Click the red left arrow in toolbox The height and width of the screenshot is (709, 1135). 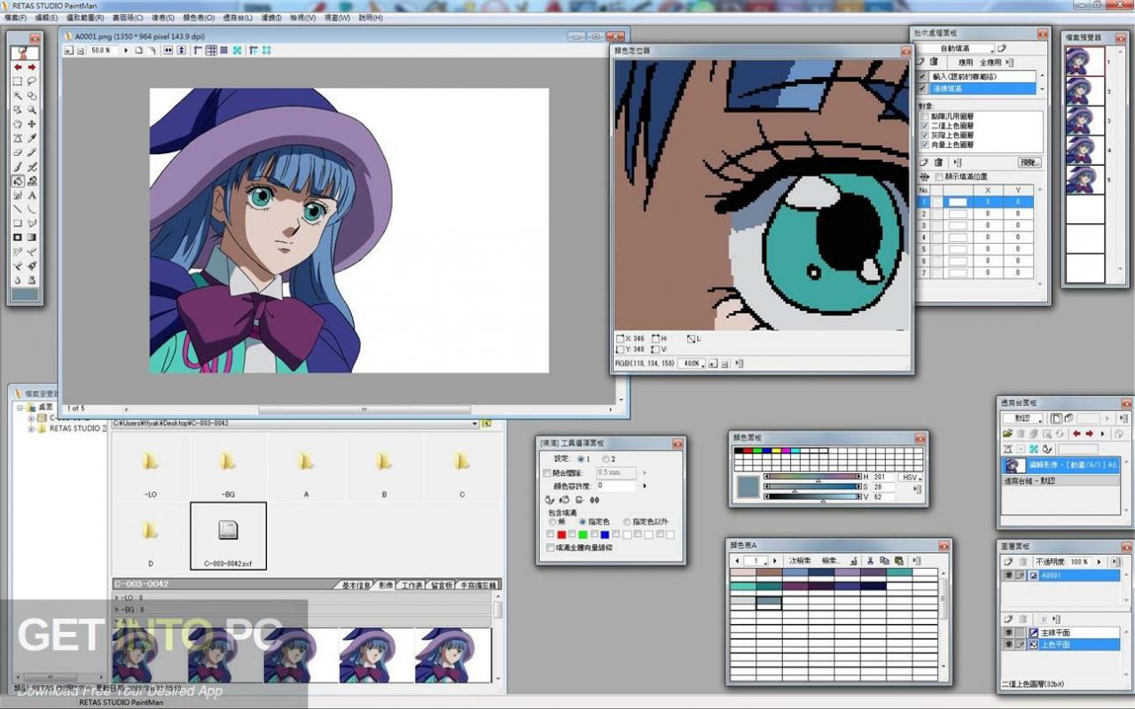(x=18, y=67)
